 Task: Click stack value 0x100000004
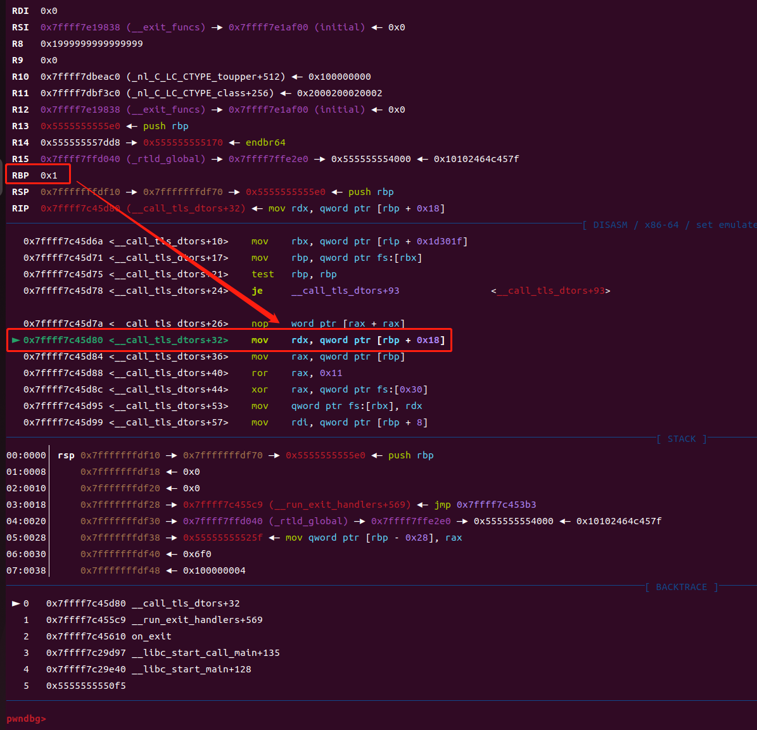pyautogui.click(x=214, y=570)
